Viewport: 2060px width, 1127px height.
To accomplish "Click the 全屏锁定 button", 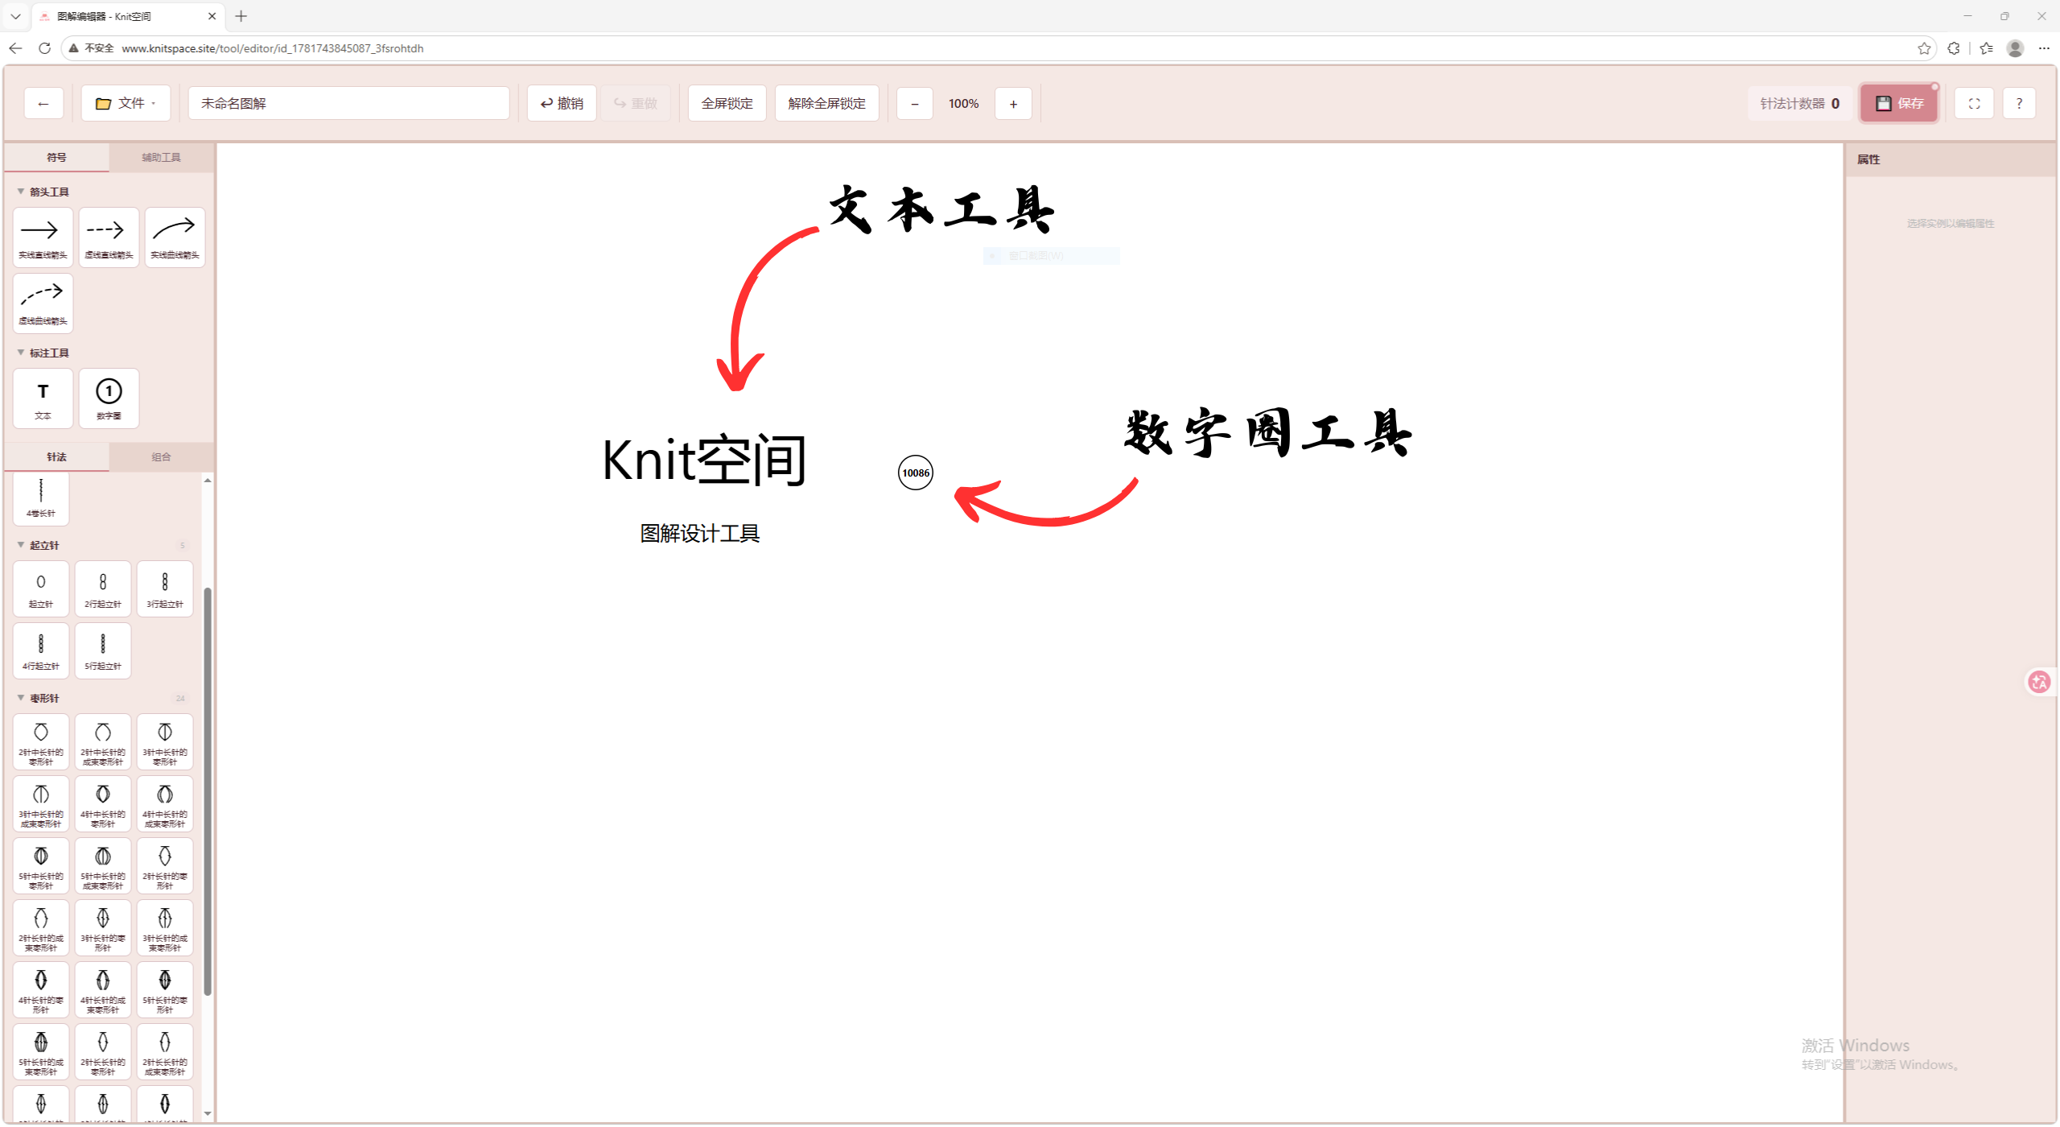I will (x=727, y=103).
